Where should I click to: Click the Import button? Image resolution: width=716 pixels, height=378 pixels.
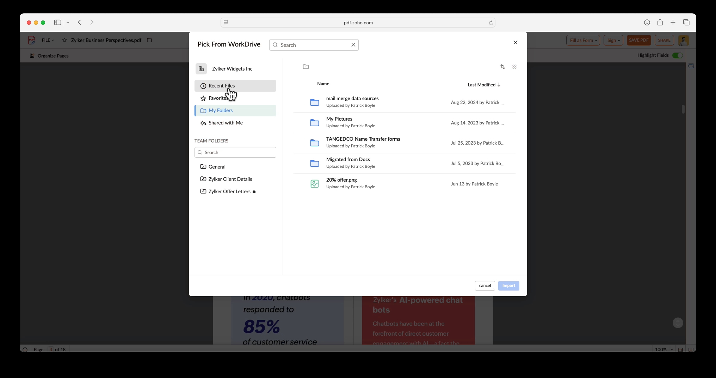(508, 286)
